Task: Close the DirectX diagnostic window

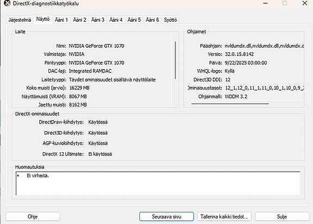Action: tap(305, 3)
